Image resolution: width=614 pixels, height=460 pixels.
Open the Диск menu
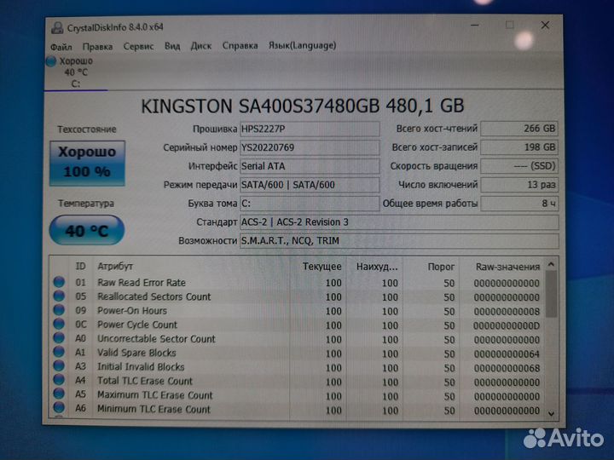(x=201, y=46)
